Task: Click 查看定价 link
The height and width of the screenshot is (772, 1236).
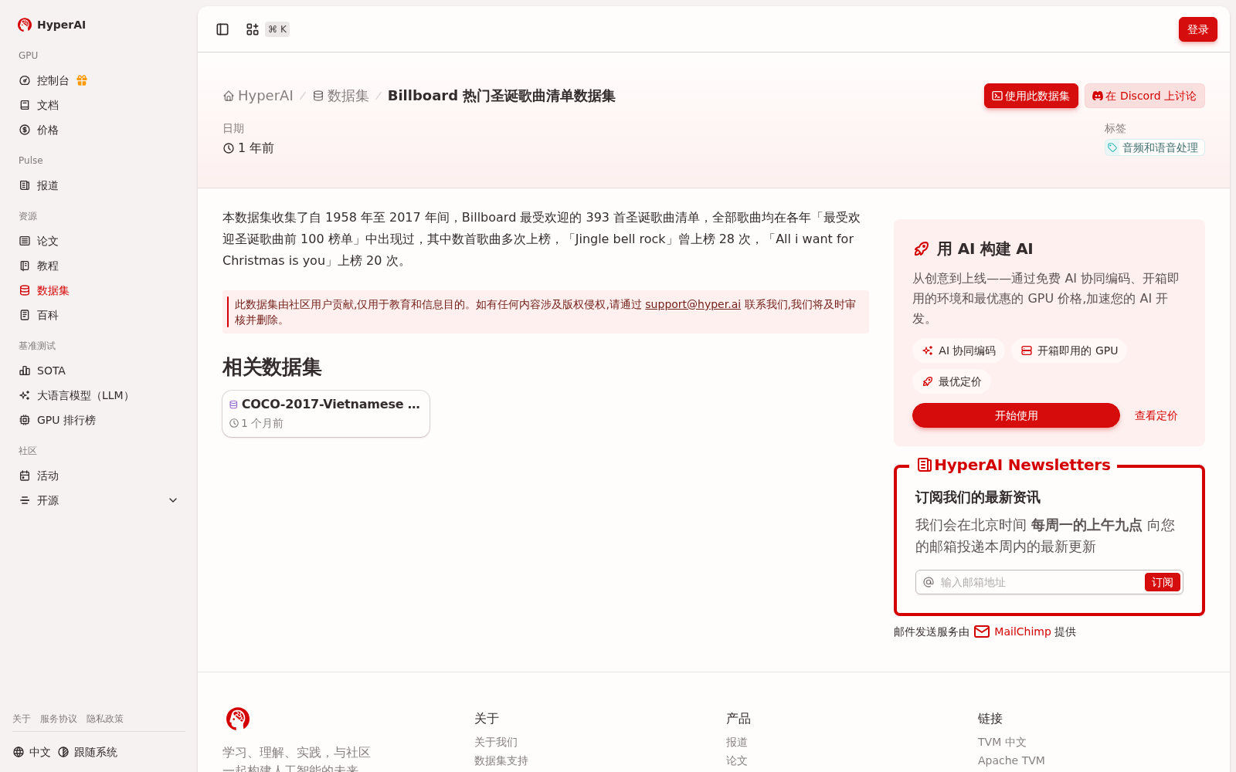Action: 1156,415
